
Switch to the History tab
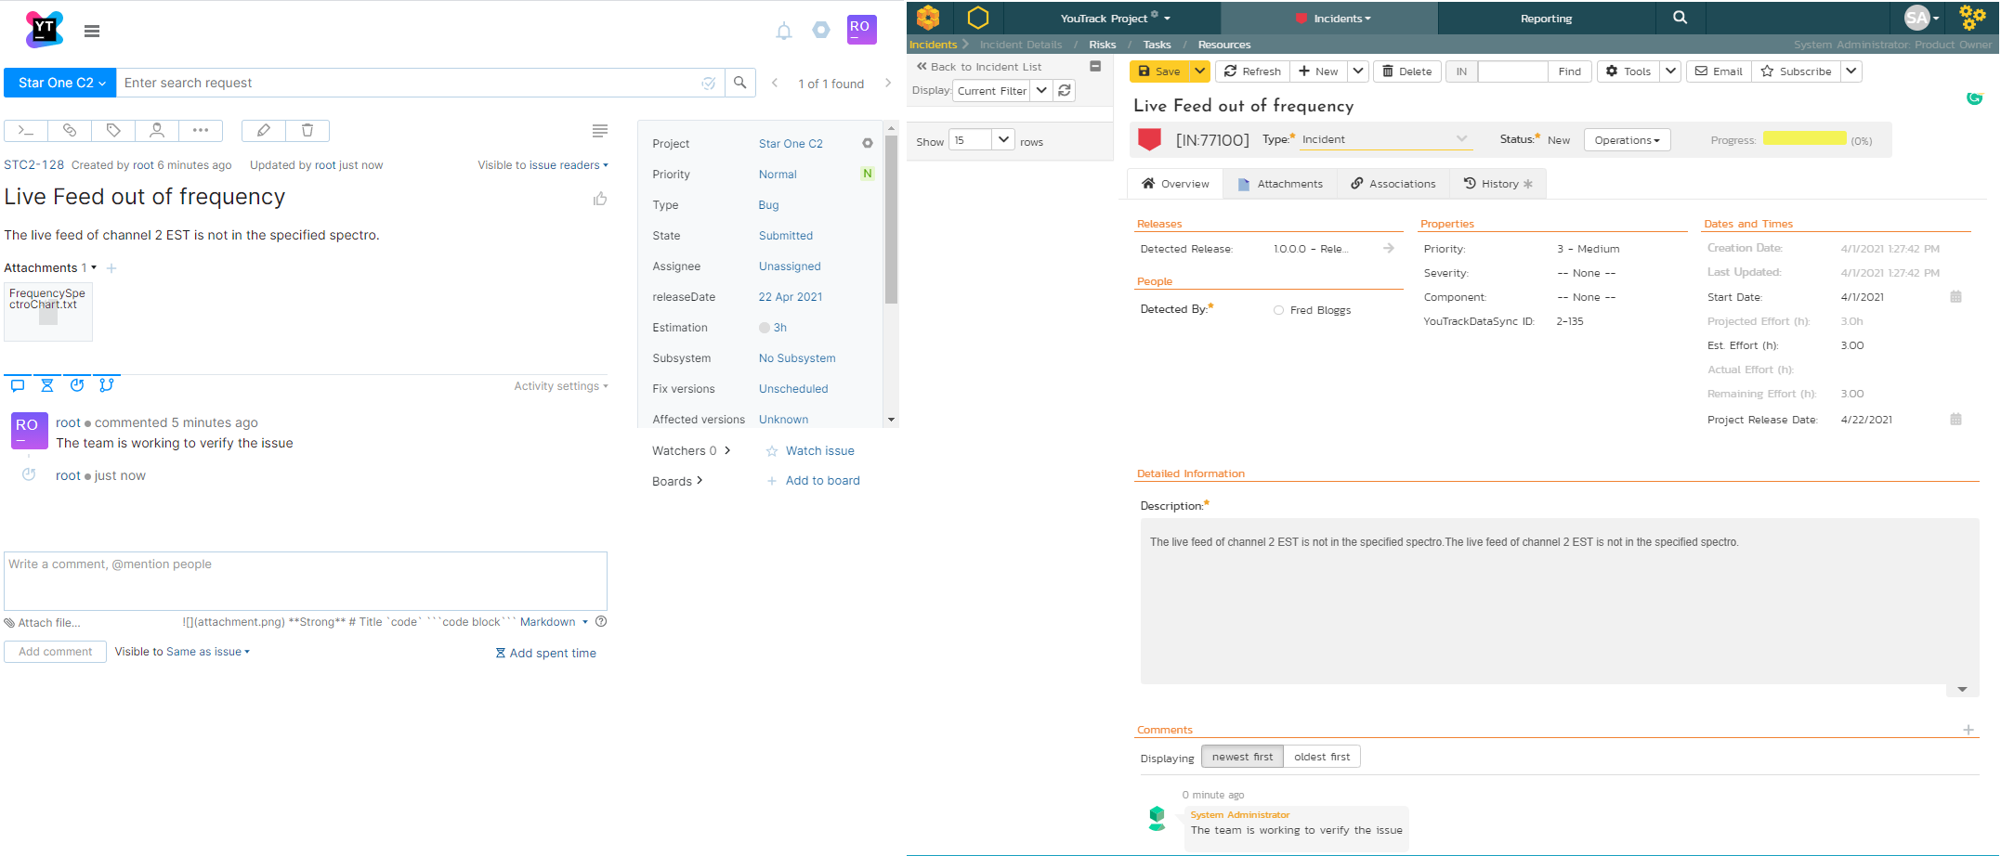pos(1497,184)
